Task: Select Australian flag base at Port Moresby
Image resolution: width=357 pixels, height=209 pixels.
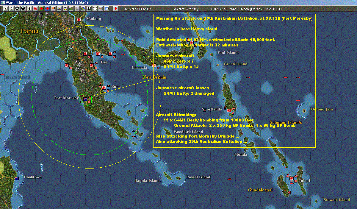Action: [x=85, y=99]
